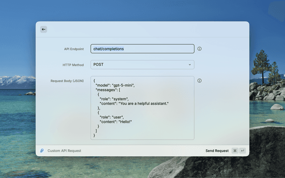Click the "role": "system" line
This screenshot has height=178, width=285.
114,99
